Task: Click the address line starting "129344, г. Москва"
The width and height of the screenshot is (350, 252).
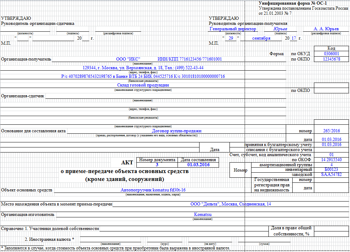Action: (x=143, y=68)
